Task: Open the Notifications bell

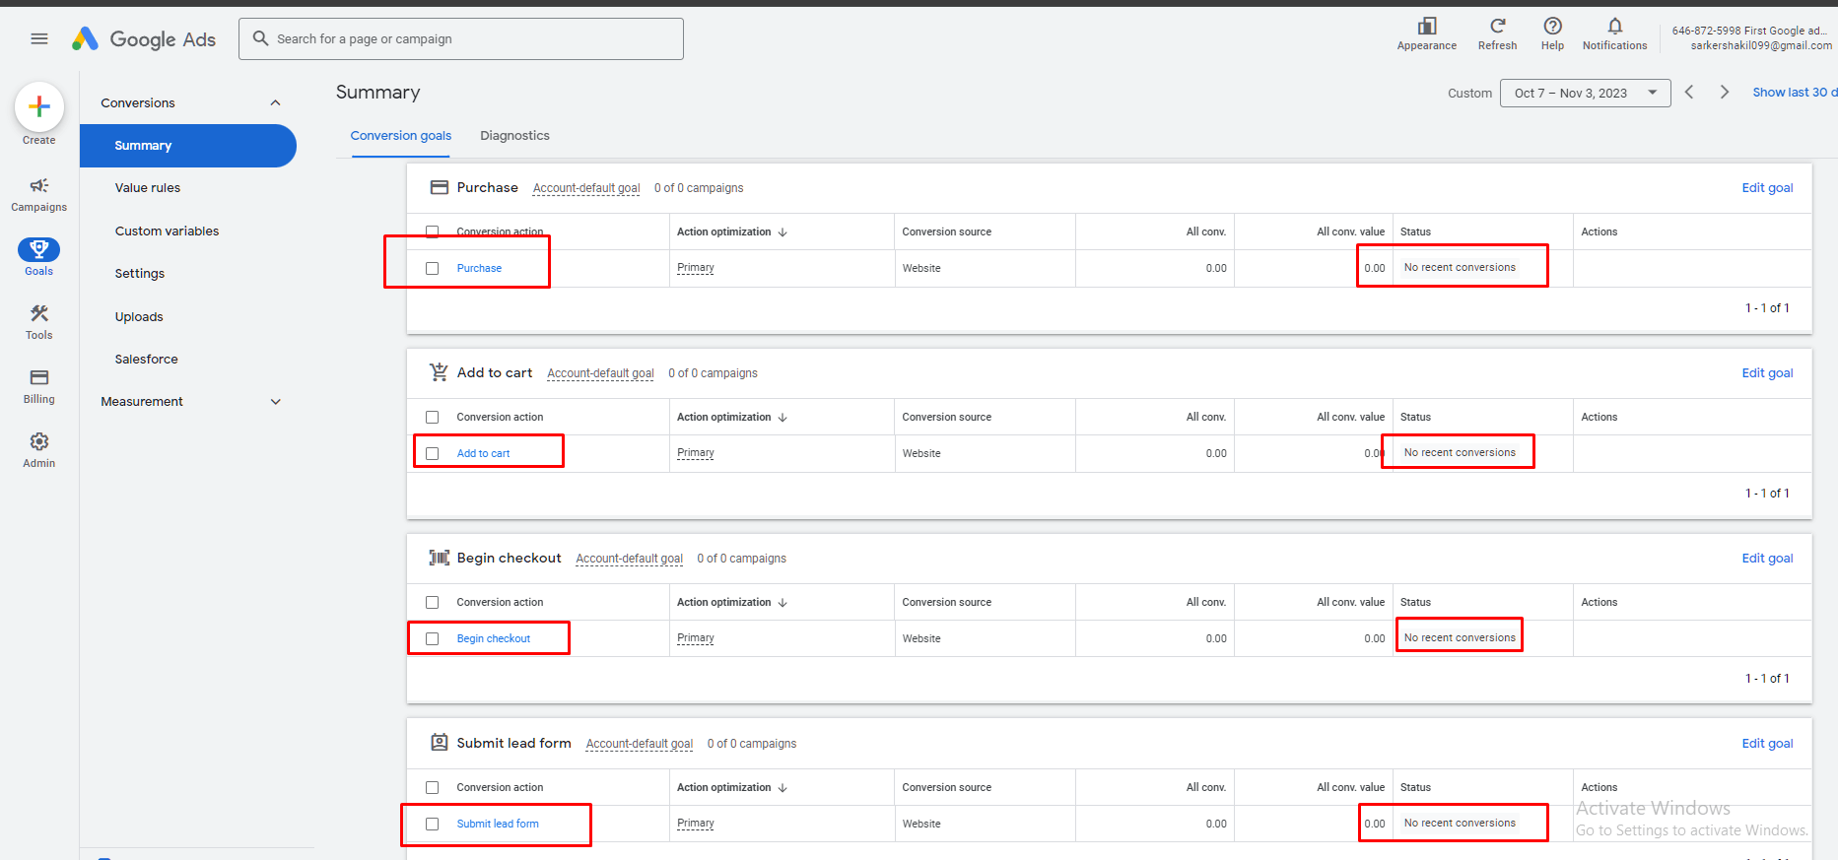Action: [1614, 33]
